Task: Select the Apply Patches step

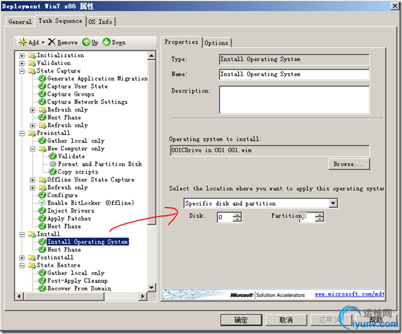Action: (69, 219)
